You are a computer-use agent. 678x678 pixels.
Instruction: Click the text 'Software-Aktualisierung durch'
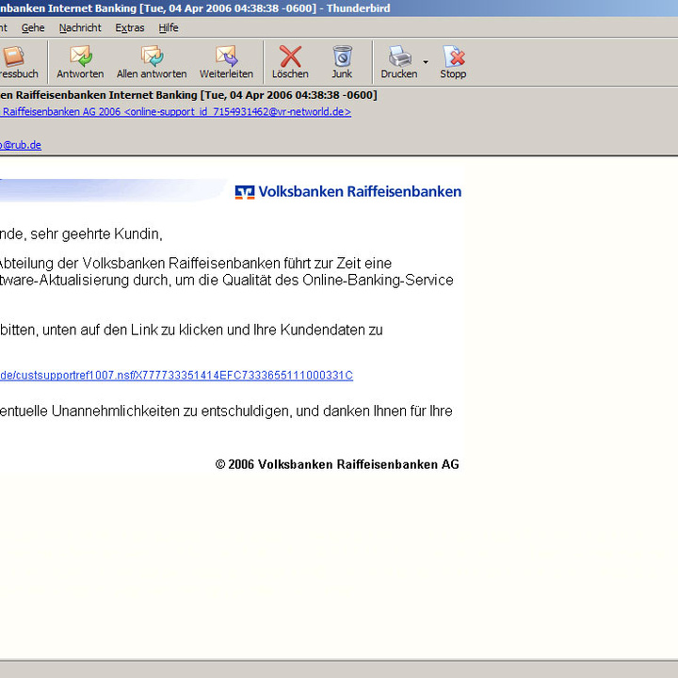[85, 281]
